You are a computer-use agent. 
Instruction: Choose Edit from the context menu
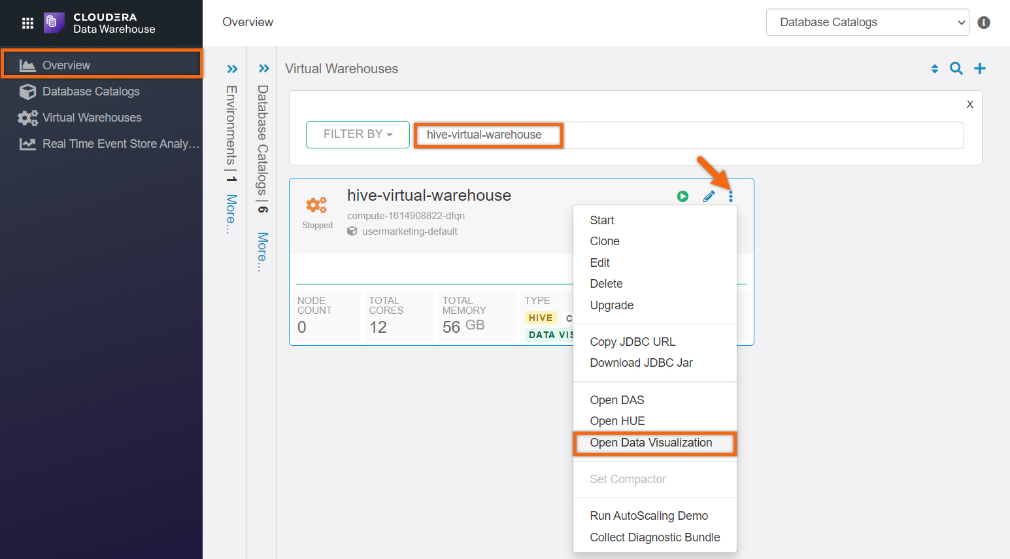tap(655, 263)
